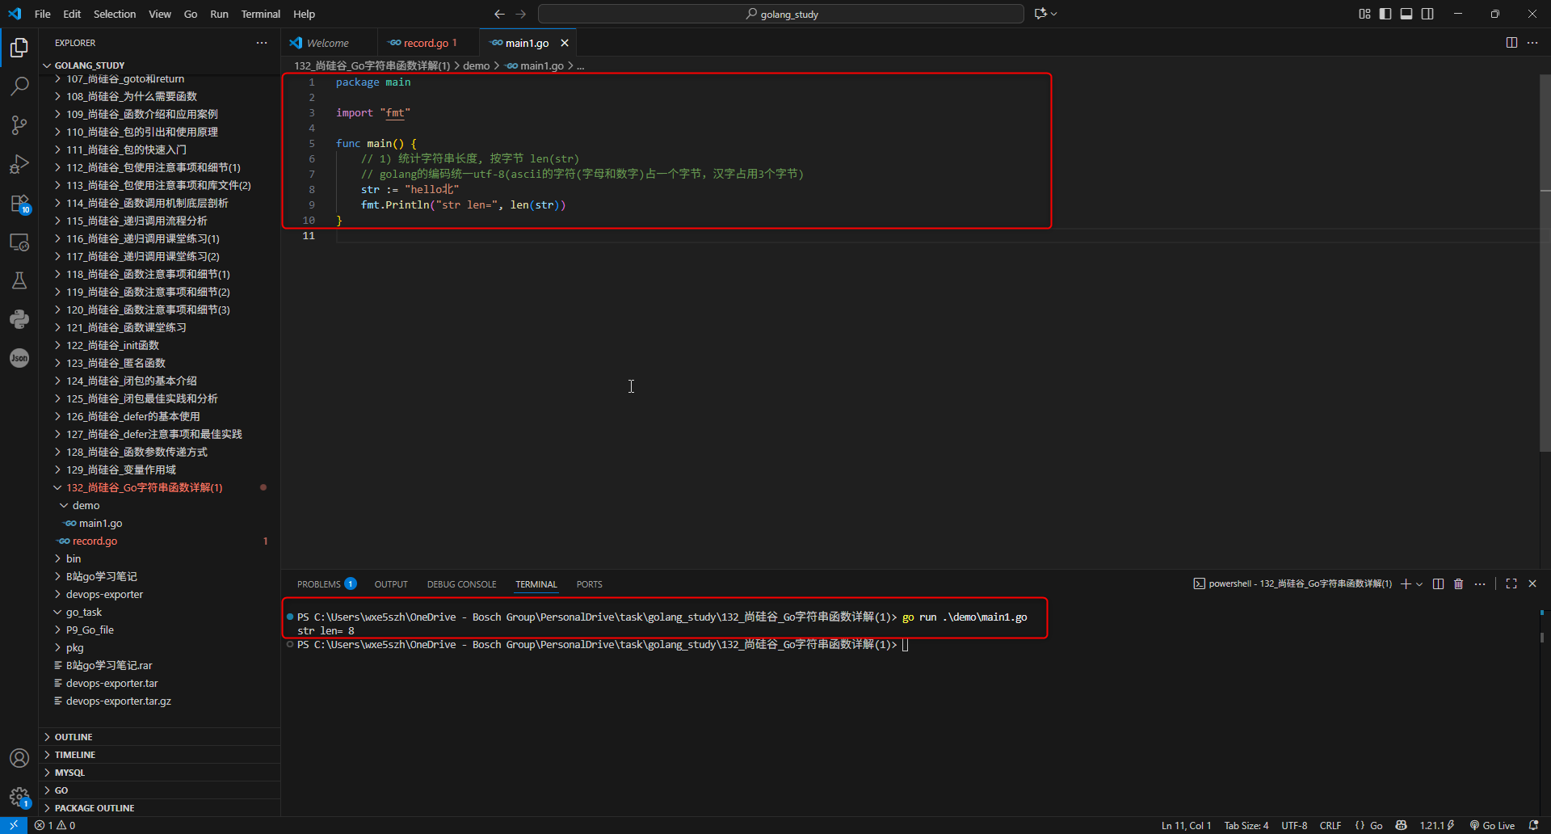This screenshot has height=834, width=1551.
Task: Open the PORTS panel tab
Action: coord(590,584)
